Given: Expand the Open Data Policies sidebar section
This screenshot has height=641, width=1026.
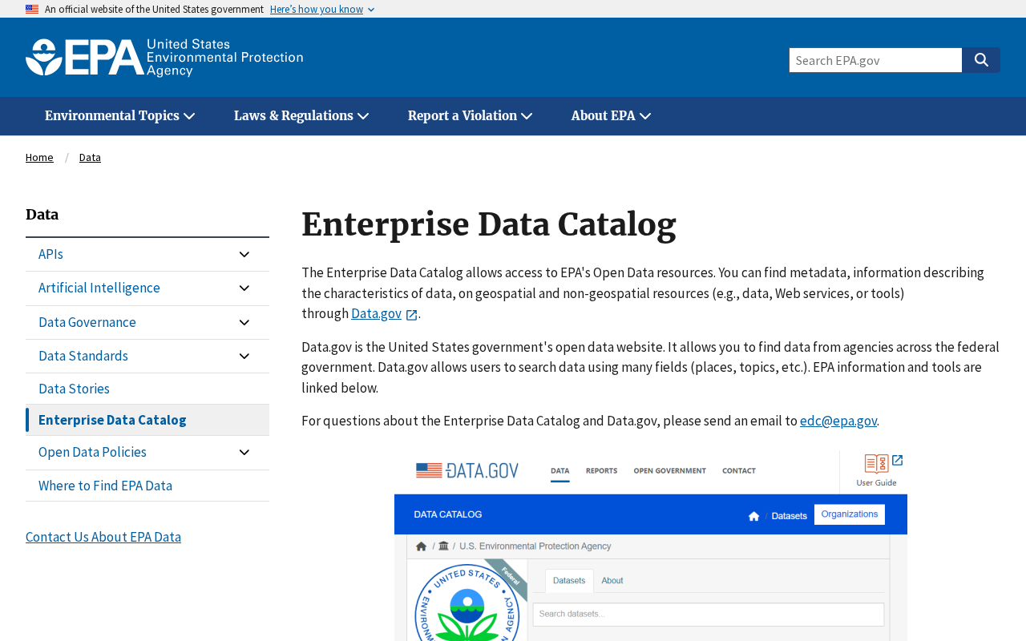Looking at the screenshot, I should (x=244, y=453).
